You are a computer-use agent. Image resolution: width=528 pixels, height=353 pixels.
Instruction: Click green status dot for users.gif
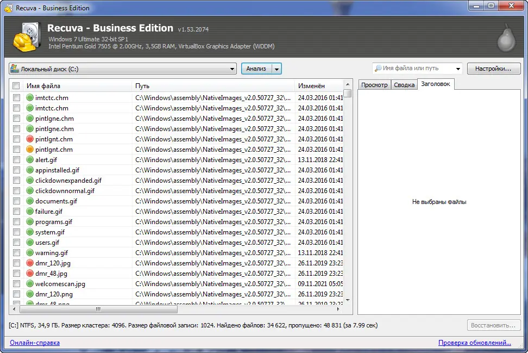tap(30, 242)
